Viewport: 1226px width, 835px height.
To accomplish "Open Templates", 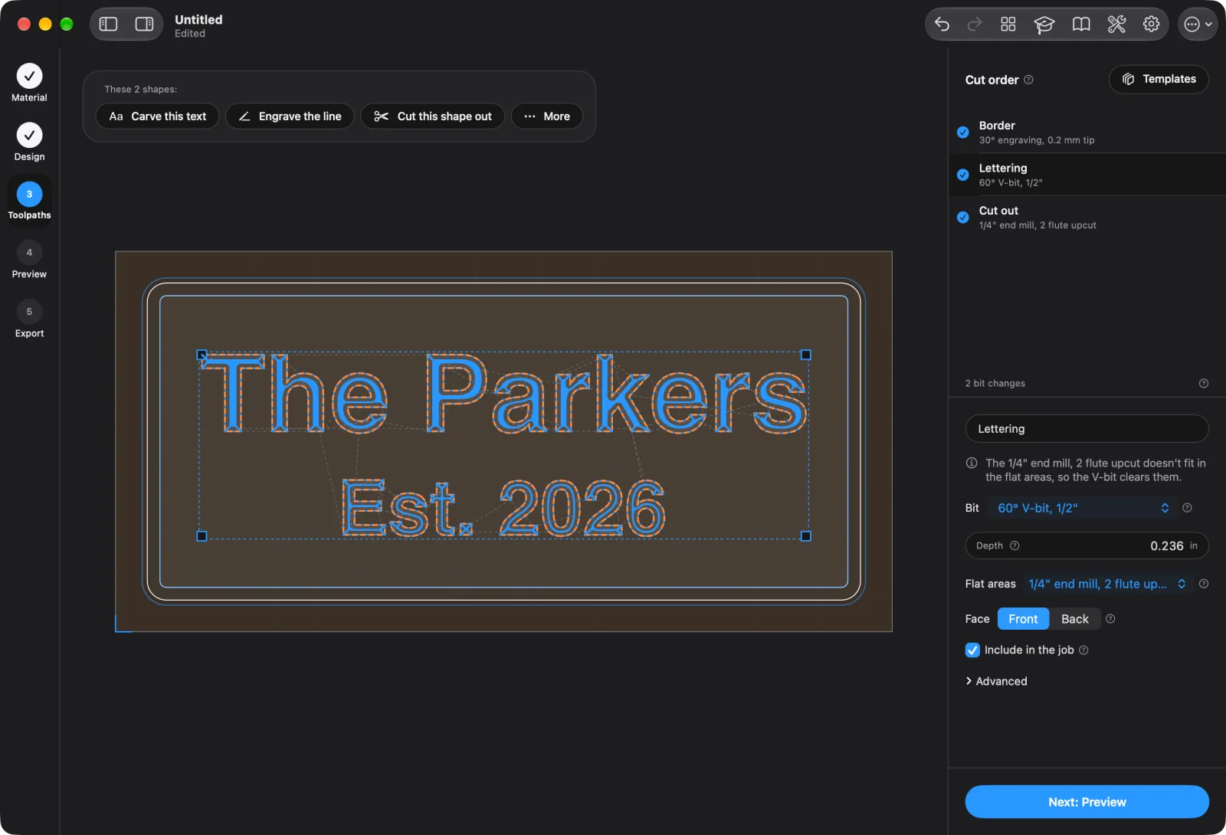I will coord(1159,79).
